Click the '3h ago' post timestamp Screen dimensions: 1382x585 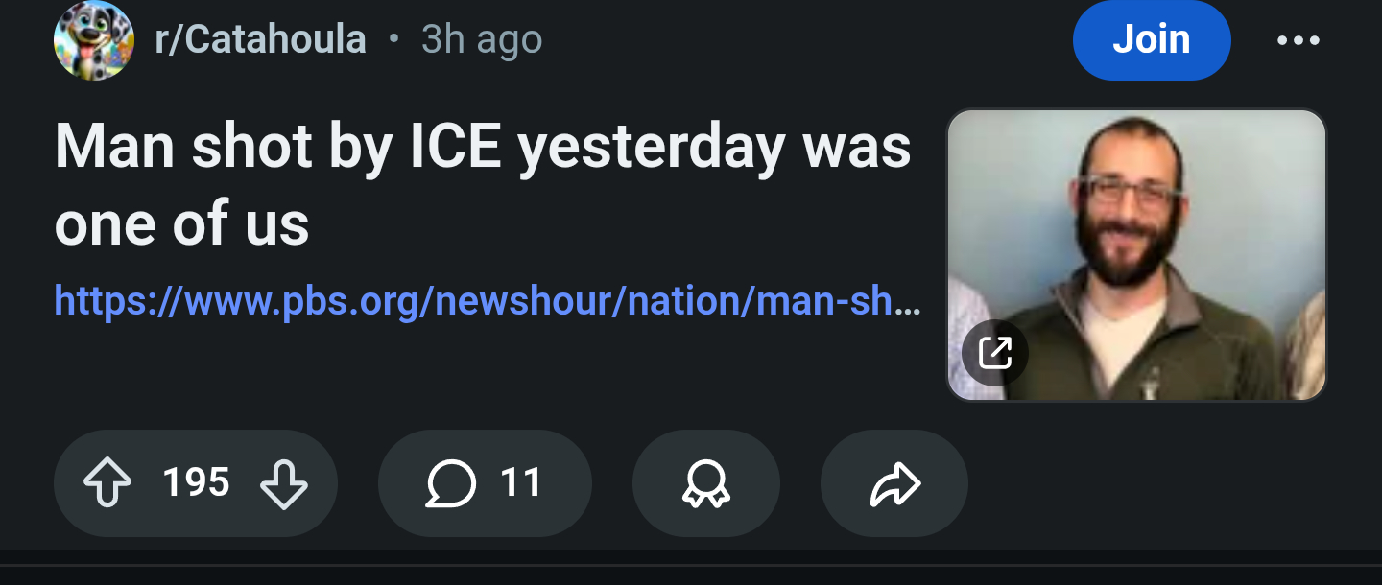(482, 40)
